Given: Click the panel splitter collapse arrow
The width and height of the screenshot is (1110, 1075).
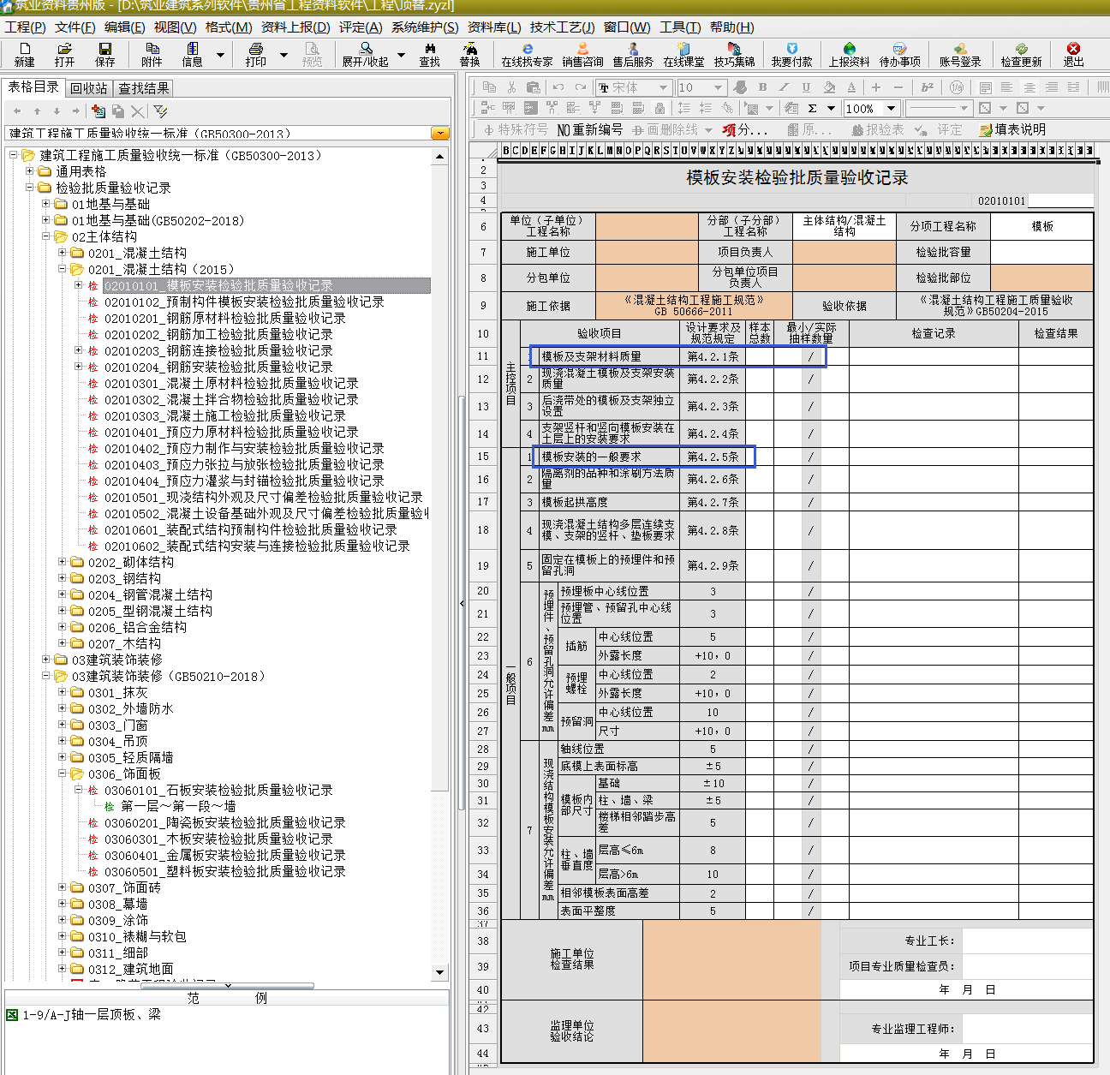Looking at the screenshot, I should [x=462, y=604].
